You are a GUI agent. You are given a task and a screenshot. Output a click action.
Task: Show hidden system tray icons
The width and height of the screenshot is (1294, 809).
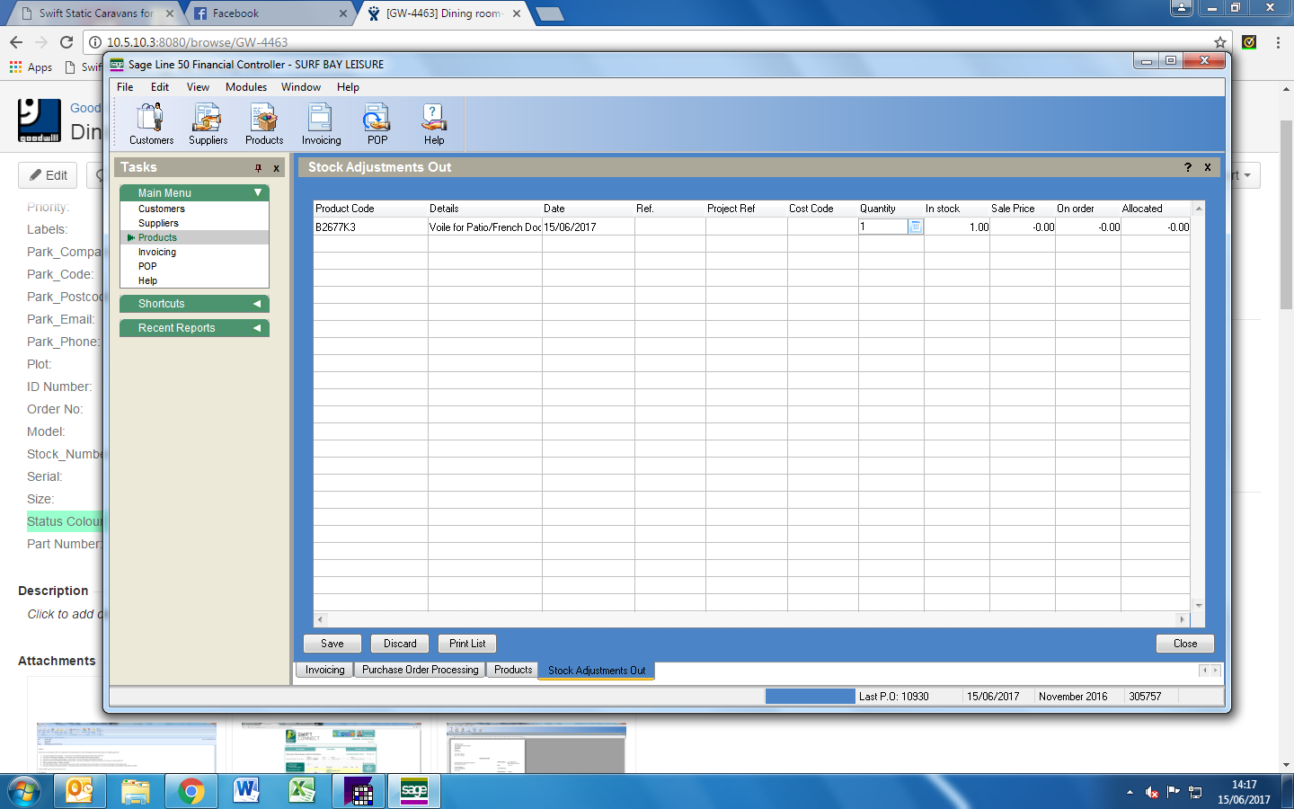pyautogui.click(x=1130, y=792)
